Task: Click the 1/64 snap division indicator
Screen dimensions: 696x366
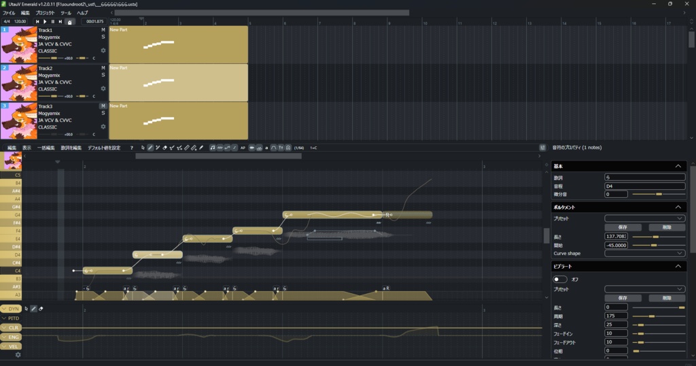Action: click(x=299, y=148)
